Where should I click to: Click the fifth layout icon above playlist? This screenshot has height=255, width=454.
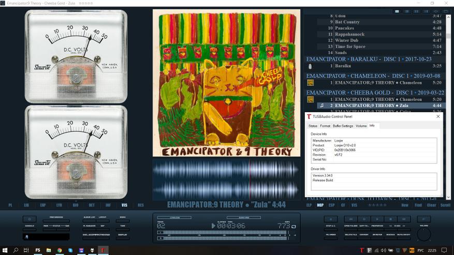[436, 11]
